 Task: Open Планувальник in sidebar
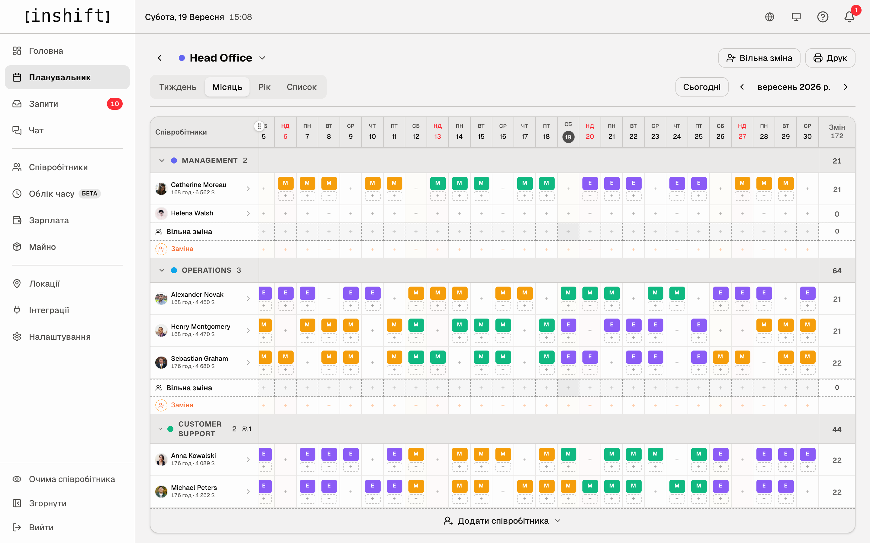point(67,77)
